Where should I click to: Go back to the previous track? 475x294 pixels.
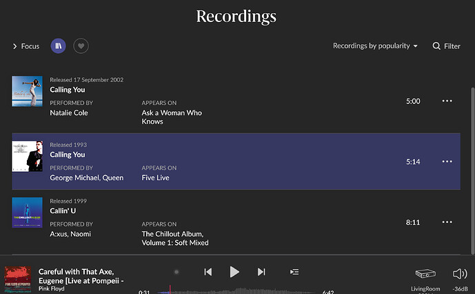(x=208, y=272)
